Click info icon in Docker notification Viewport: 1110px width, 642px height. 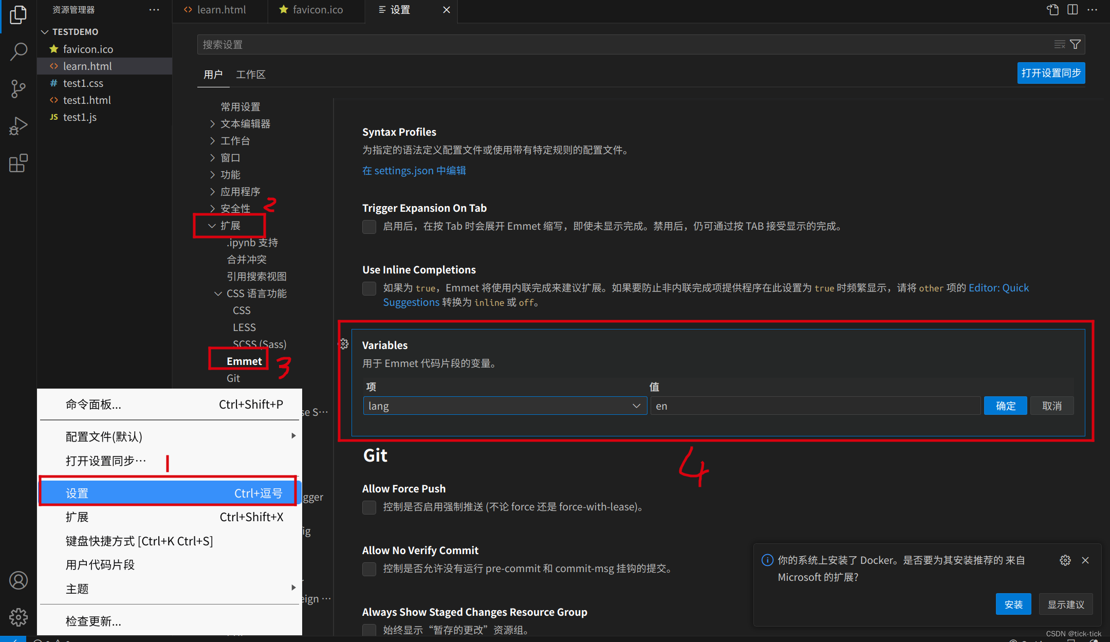click(767, 560)
